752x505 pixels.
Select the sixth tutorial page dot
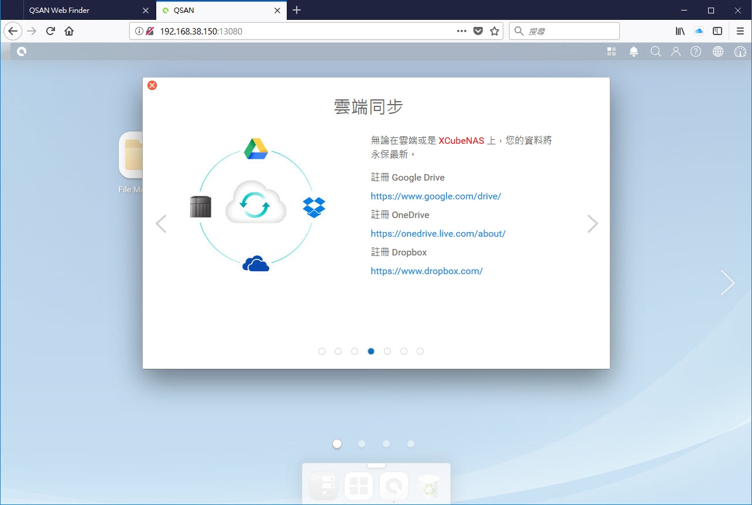coord(404,351)
